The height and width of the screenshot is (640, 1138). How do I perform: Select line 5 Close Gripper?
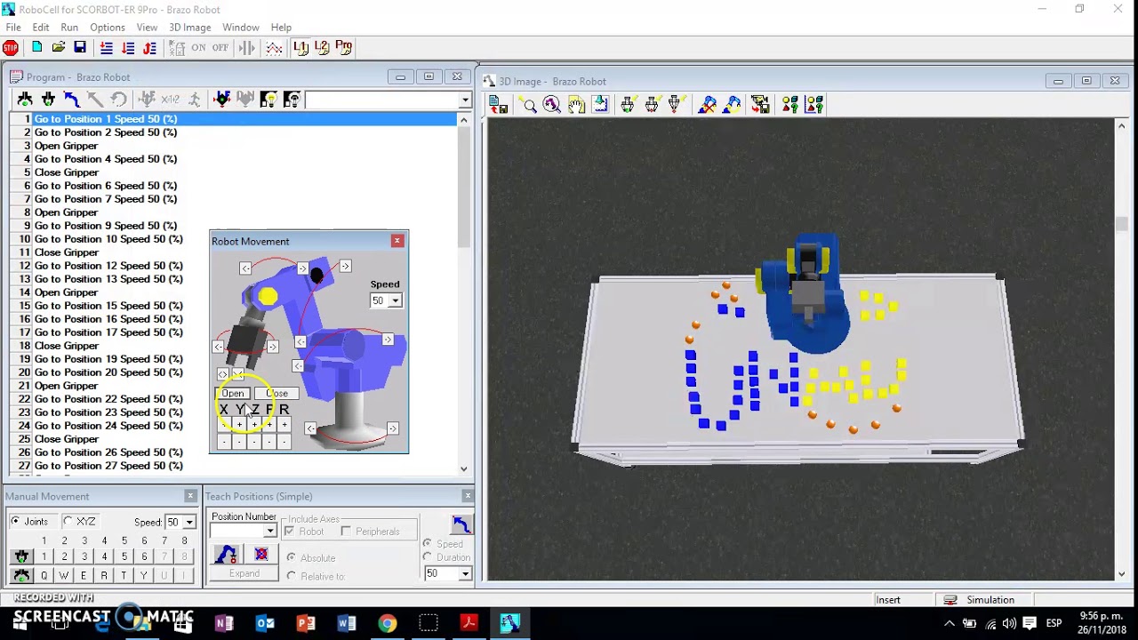click(x=66, y=172)
